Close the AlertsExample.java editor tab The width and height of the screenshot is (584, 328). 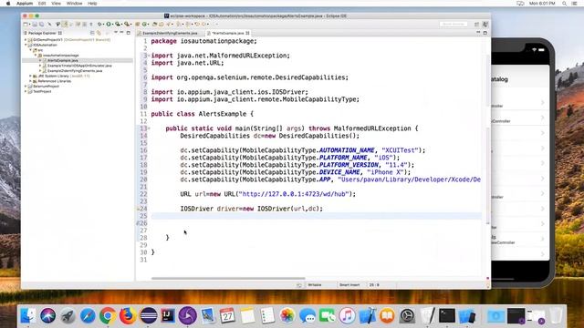click(247, 33)
